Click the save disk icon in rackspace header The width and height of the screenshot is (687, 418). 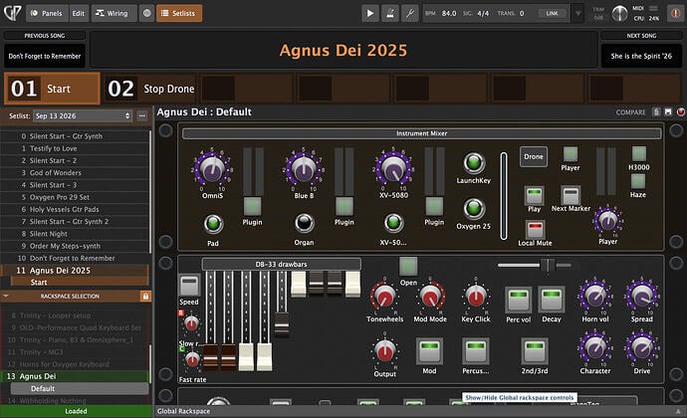[668, 111]
